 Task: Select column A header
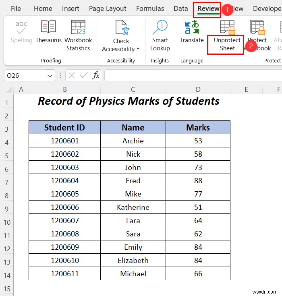click(21, 89)
